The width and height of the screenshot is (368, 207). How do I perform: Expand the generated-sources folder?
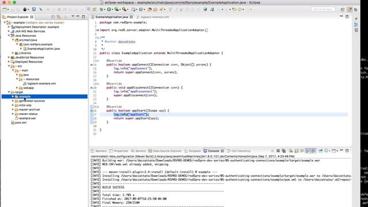coord(13,101)
